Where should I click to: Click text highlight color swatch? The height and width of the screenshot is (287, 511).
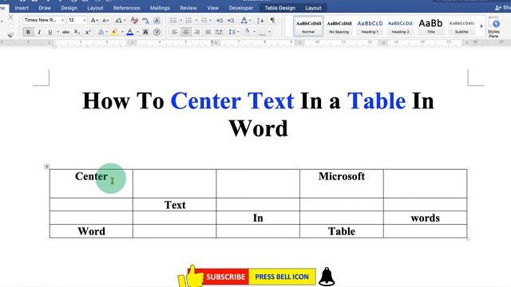coord(115,32)
